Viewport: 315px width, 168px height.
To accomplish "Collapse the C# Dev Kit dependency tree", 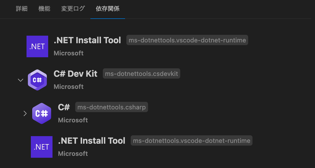I will click(21, 80).
